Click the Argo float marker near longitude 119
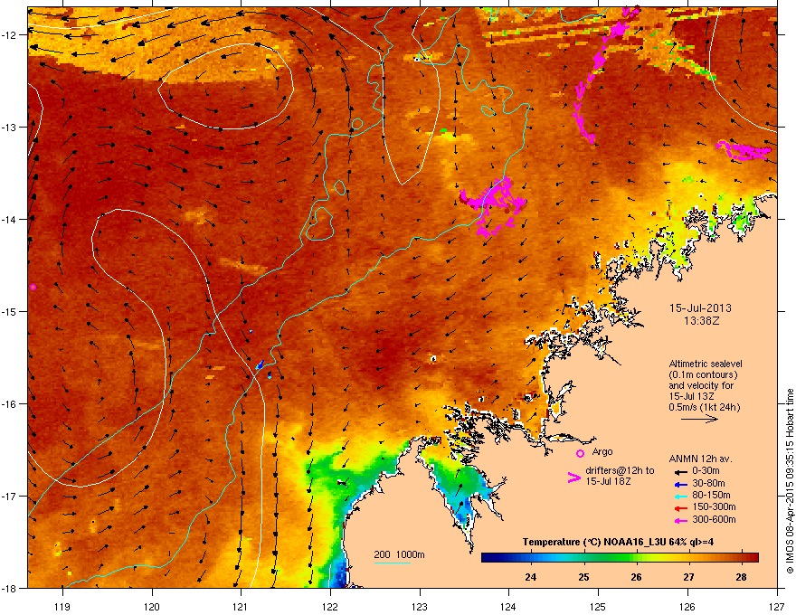This screenshot has height=615, width=796. pyautogui.click(x=33, y=288)
